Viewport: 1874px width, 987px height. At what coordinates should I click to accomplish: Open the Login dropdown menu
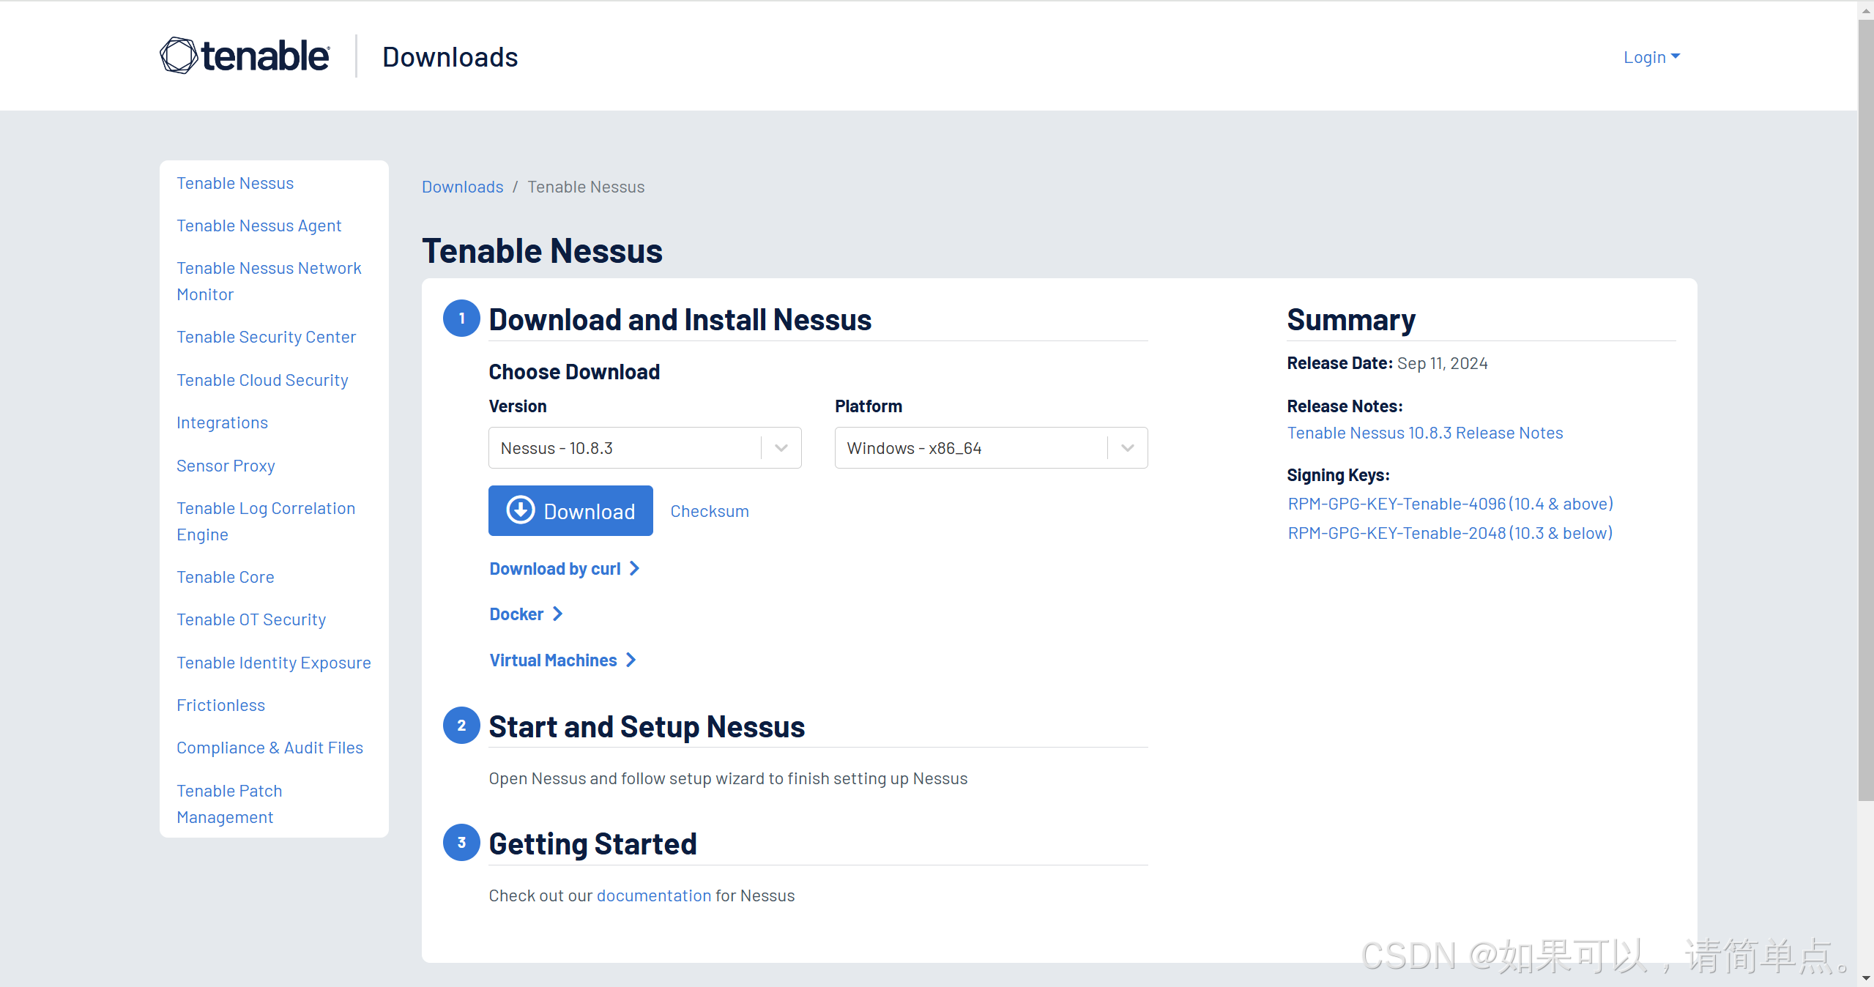[x=1651, y=57]
